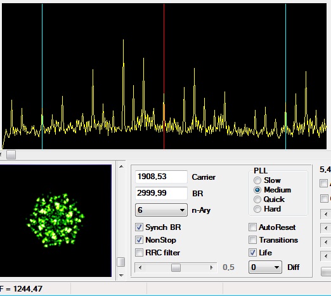Check the Transitions option
This screenshot has width=331, height=296.
[252, 240]
